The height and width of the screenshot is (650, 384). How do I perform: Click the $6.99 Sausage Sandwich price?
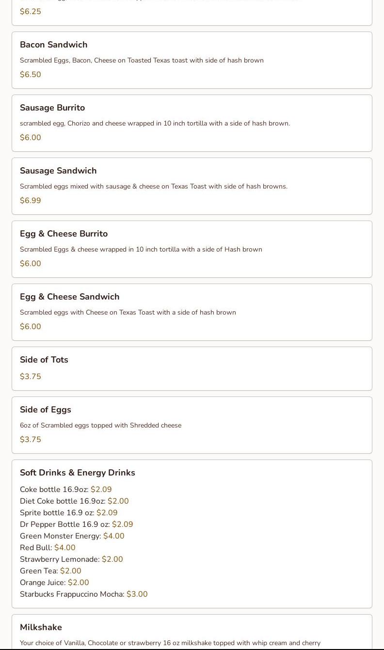pos(31,201)
